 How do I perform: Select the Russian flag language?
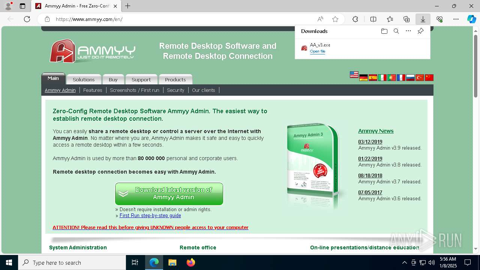pyautogui.click(x=410, y=78)
